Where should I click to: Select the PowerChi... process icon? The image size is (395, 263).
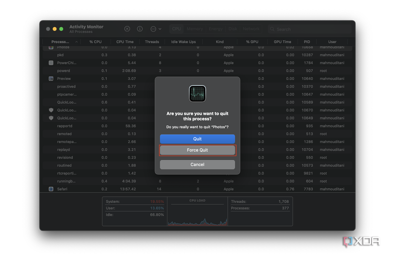click(51, 63)
